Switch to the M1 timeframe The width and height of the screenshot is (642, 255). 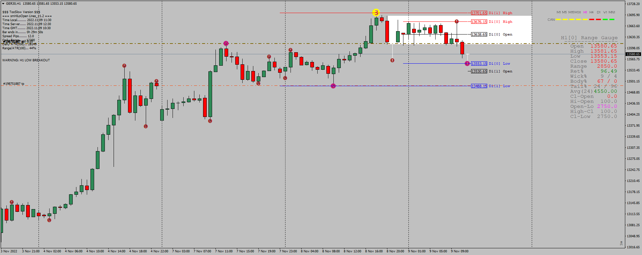click(559, 12)
